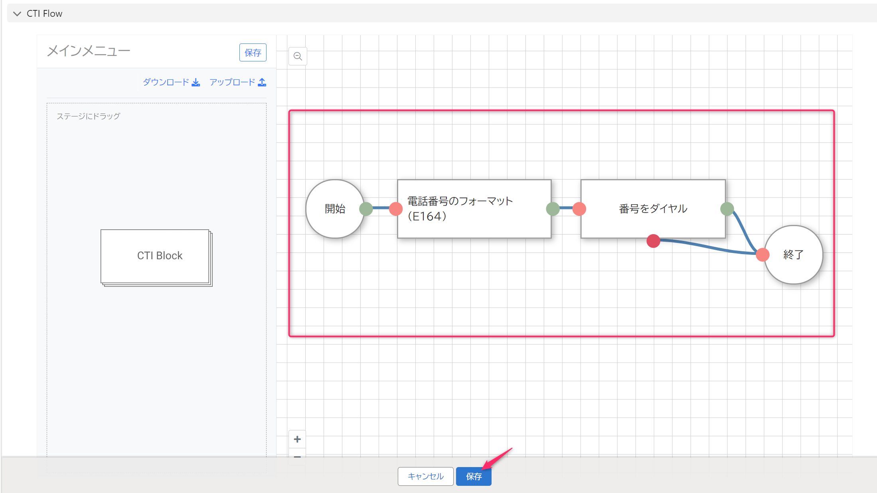The width and height of the screenshot is (877, 493).
Task: Click the green output port of 番号をダイヤル
Action: pos(727,209)
